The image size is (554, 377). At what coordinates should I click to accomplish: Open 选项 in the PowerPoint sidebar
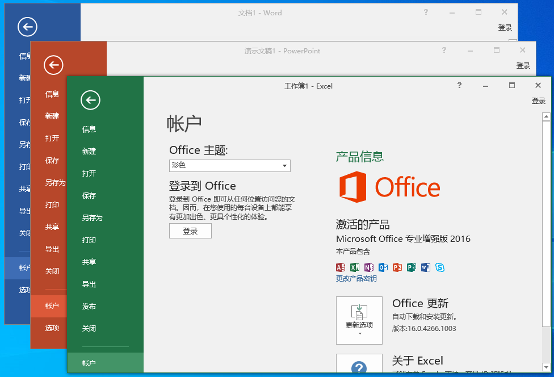(x=52, y=328)
